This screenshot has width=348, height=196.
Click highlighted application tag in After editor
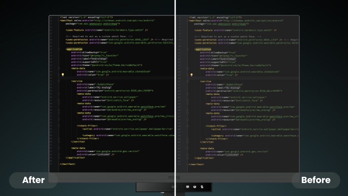click(74, 49)
